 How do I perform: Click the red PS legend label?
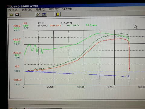click(x=25, y=23)
